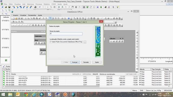The width and height of the screenshot is (173, 97).
Task: Open Google Chrome from the taskbar
Action: [x=26, y=95]
